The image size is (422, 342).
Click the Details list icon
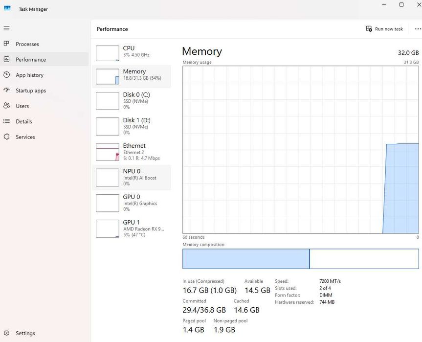click(6, 121)
